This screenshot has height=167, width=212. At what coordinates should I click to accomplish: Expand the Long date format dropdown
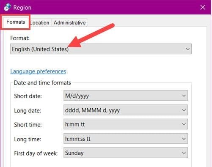[x=126, y=110]
